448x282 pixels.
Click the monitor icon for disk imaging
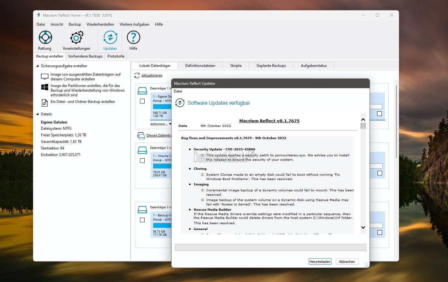(45, 77)
